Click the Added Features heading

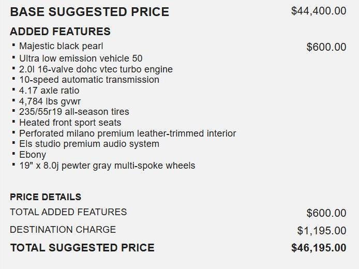click(x=60, y=32)
